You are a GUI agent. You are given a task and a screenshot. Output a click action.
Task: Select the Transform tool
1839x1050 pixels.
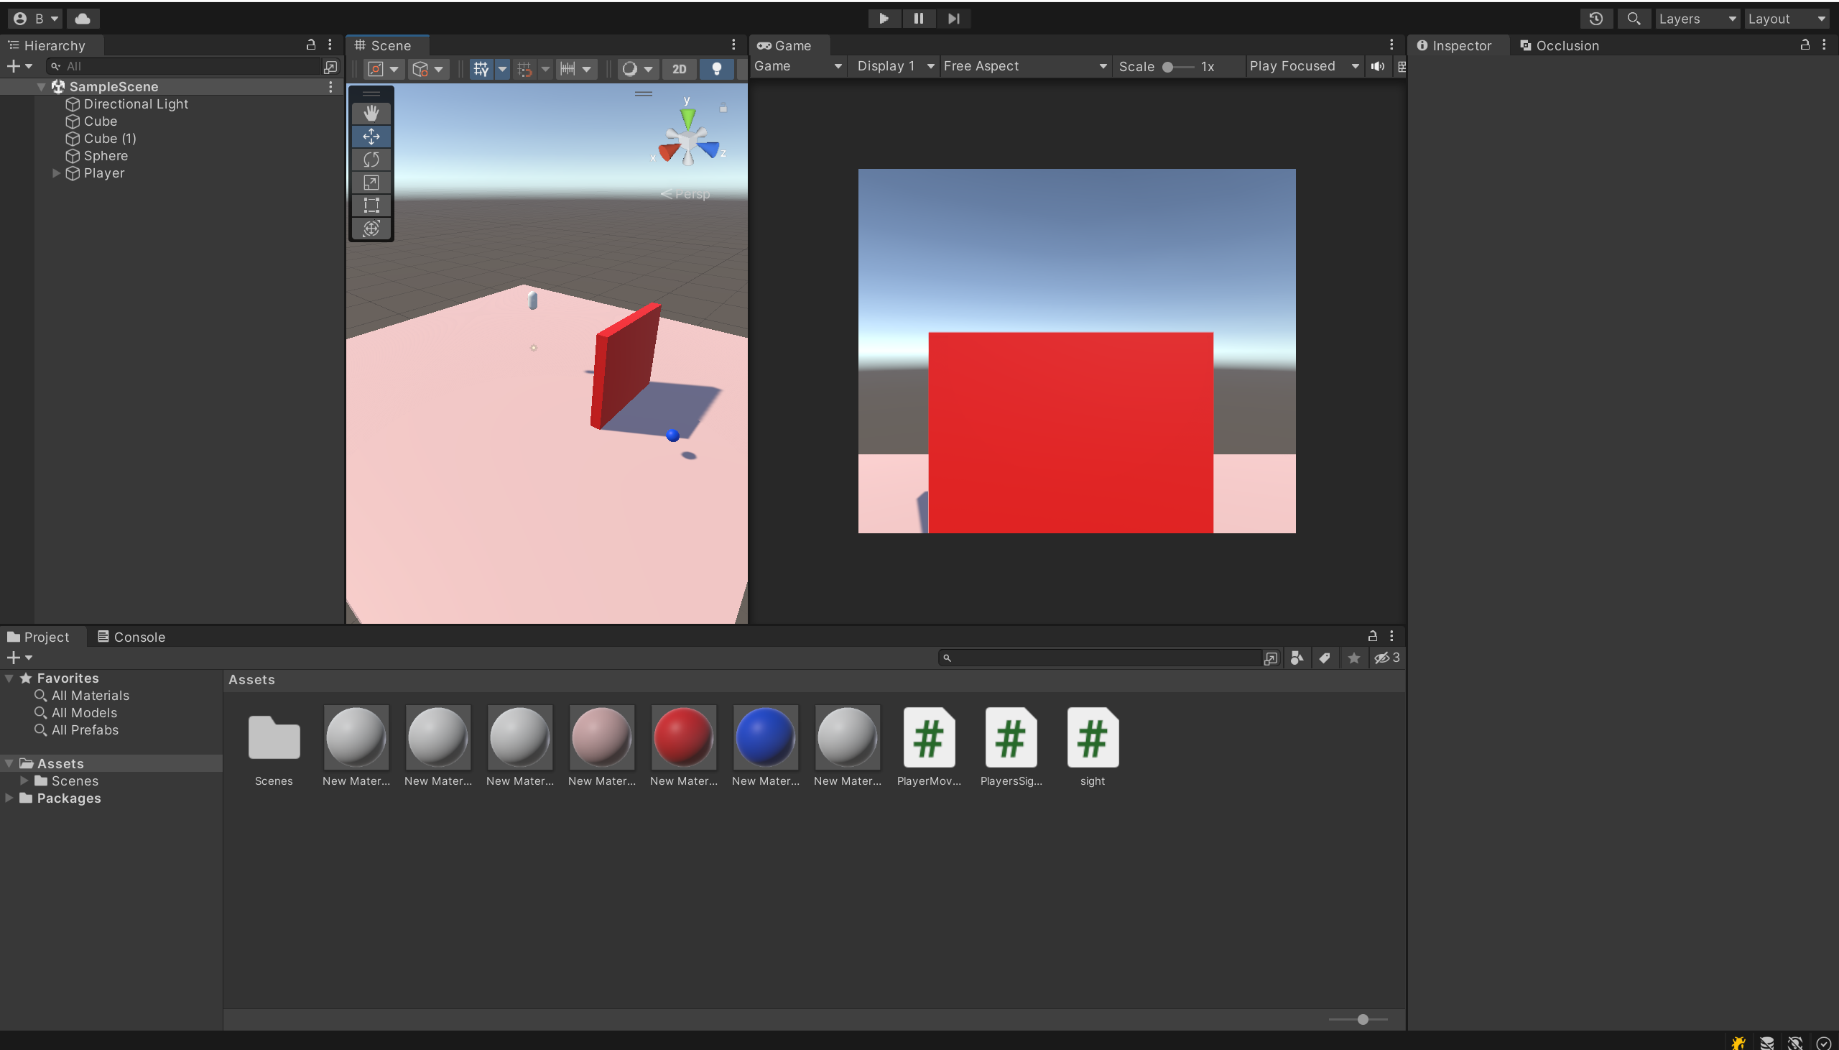(372, 229)
